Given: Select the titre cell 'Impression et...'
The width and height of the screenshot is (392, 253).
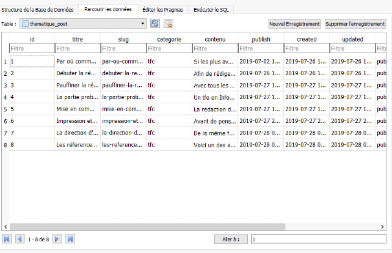Looking at the screenshot, I should click(78, 121).
